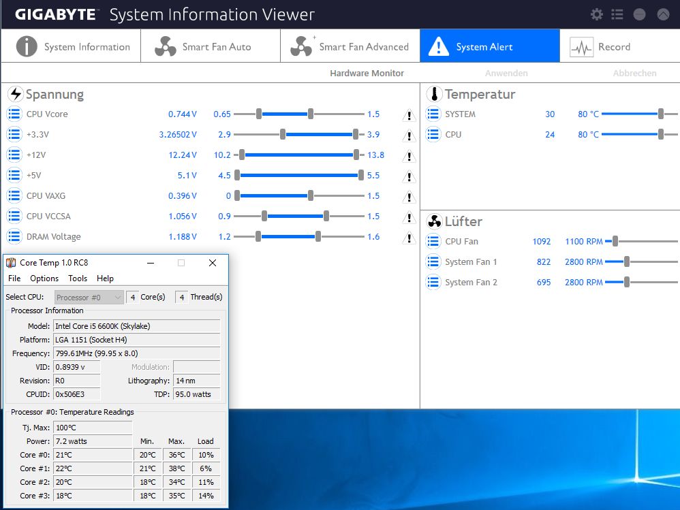
Task: Switch to the Smart Fan Auto tab
Action: click(x=211, y=46)
